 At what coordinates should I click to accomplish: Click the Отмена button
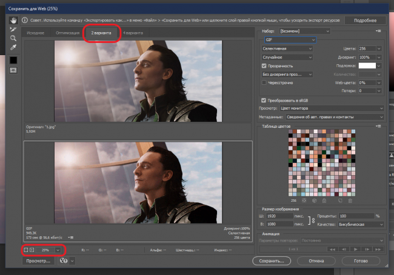(316, 260)
